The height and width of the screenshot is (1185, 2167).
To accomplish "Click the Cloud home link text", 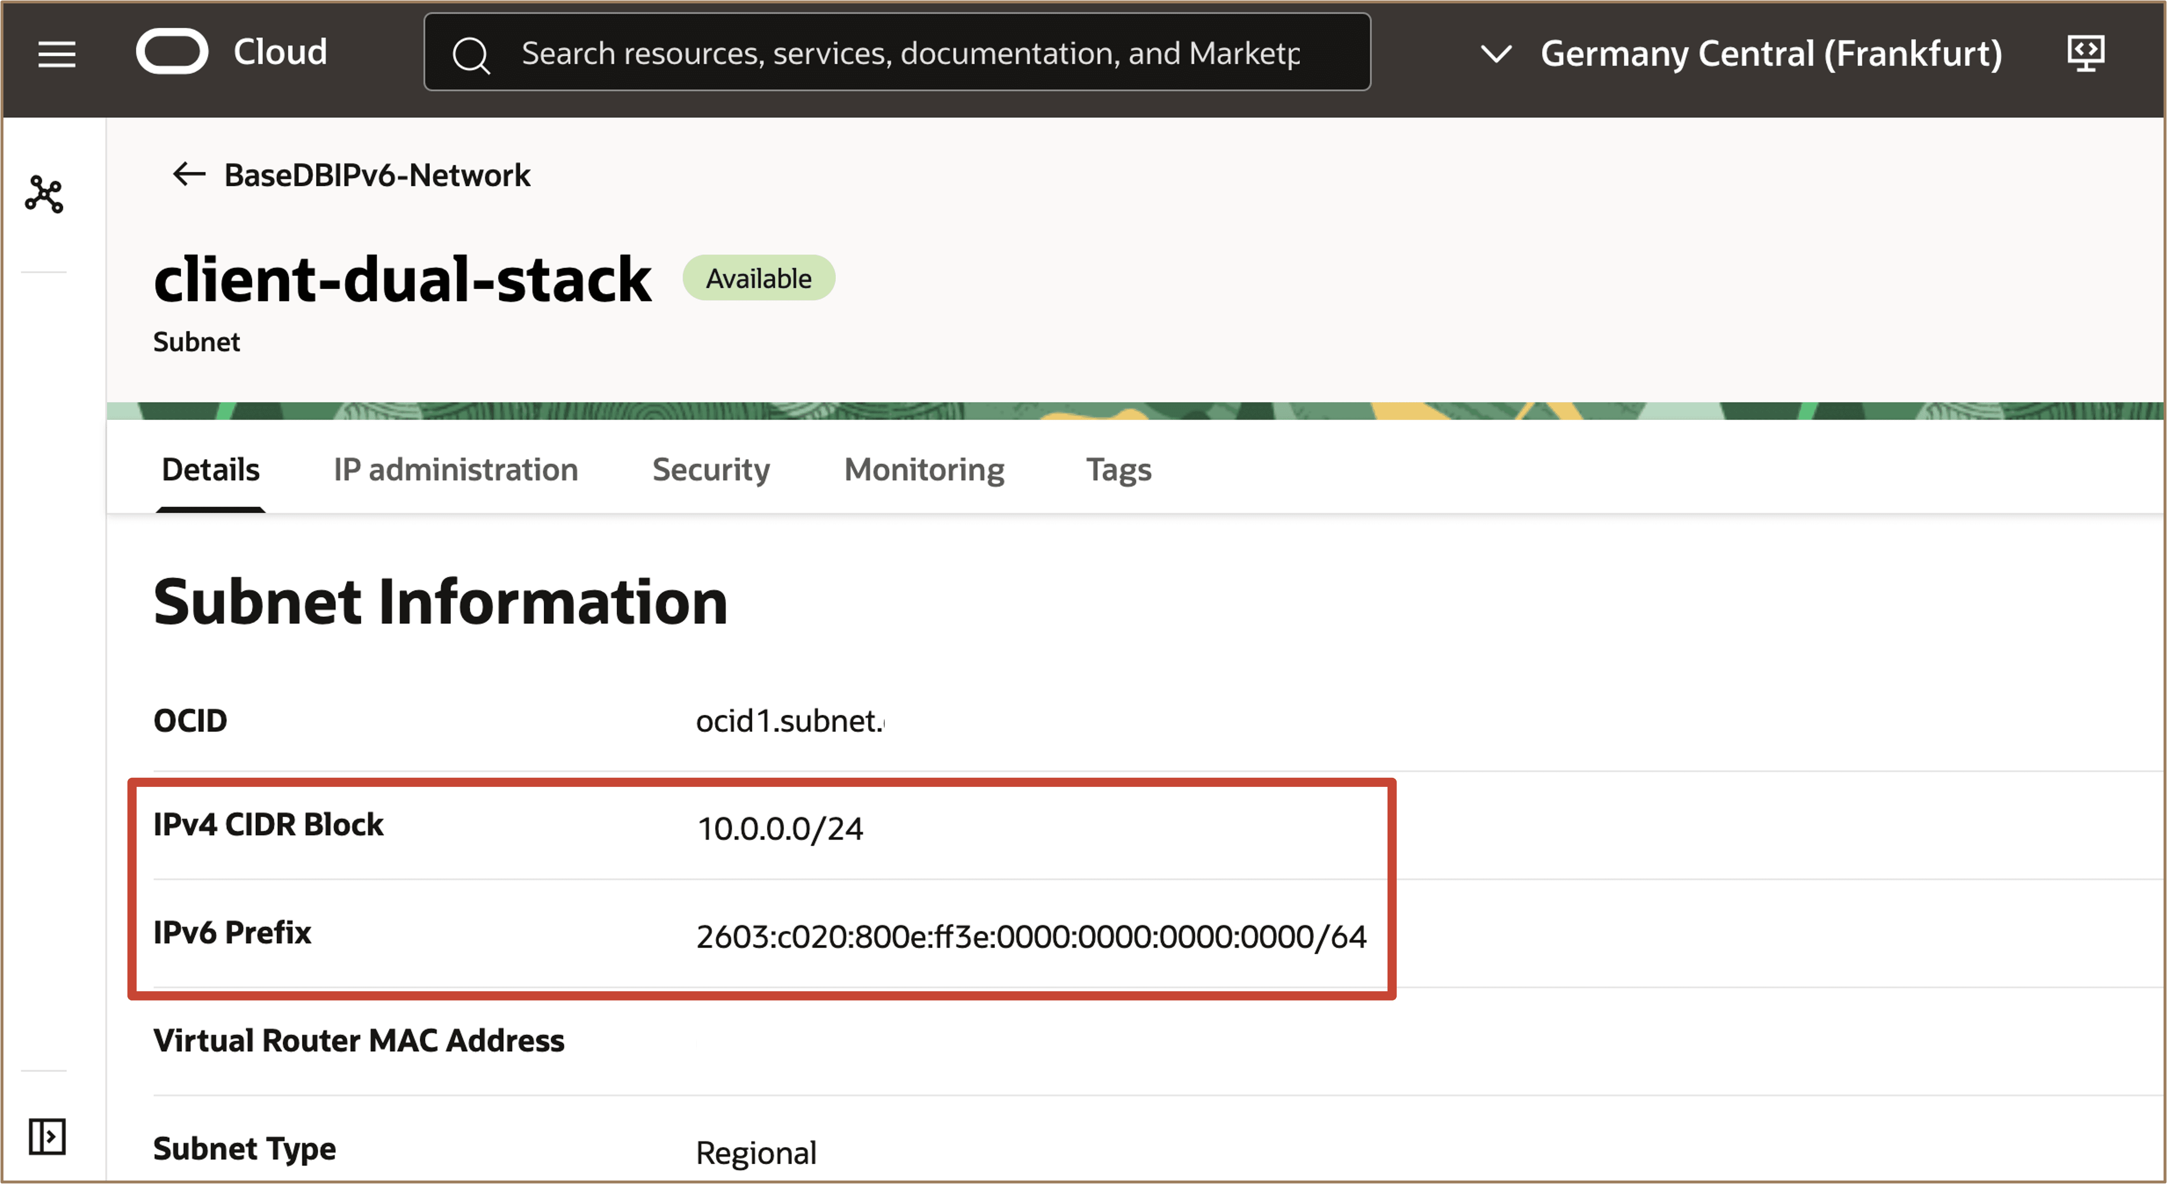I will coord(280,52).
